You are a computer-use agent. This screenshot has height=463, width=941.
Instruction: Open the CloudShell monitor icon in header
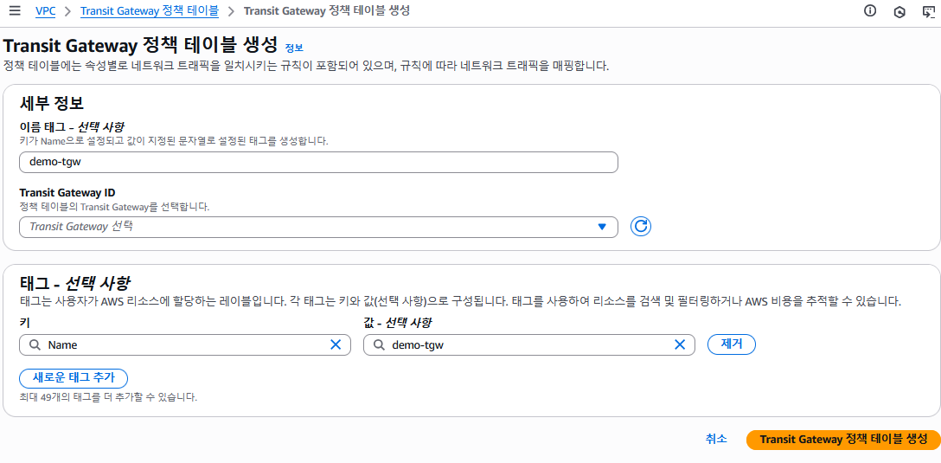(x=928, y=11)
